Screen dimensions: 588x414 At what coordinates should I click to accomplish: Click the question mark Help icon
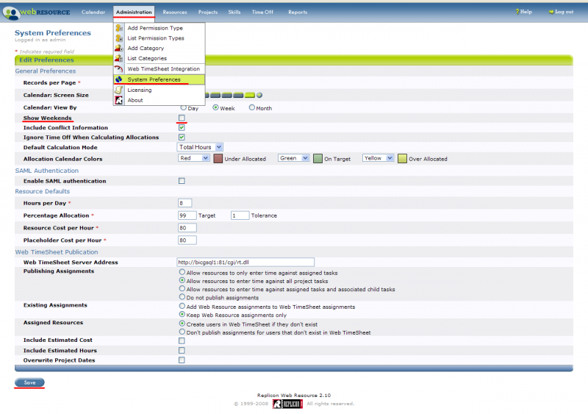point(517,12)
